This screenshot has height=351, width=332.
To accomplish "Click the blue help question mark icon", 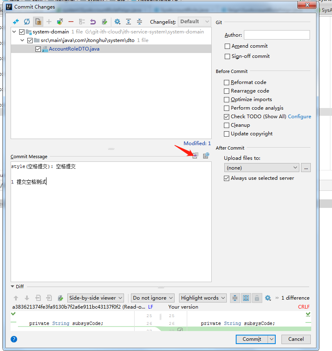I will (14, 339).
